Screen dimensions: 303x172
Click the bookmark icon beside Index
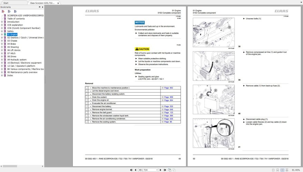[x=5, y=75]
